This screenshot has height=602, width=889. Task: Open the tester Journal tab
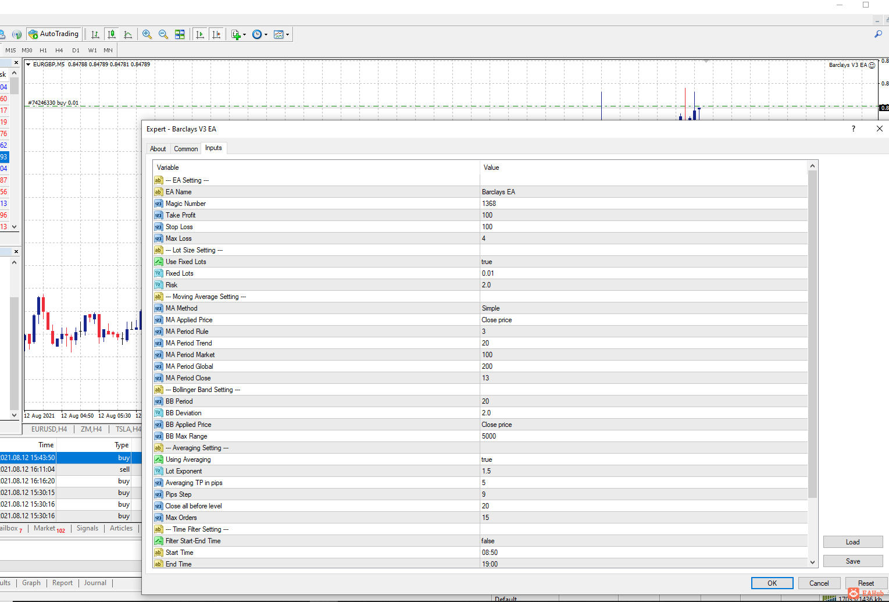coord(95,583)
